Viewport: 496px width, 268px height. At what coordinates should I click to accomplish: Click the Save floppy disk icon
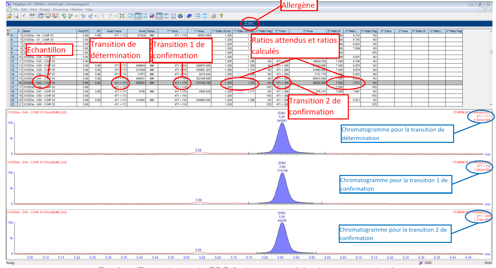pyautogui.click(x=15, y=16)
